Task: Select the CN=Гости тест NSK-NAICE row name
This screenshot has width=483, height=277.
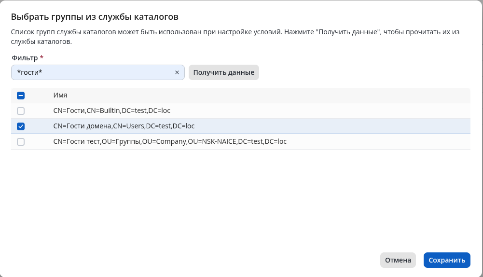Action: (x=170, y=142)
